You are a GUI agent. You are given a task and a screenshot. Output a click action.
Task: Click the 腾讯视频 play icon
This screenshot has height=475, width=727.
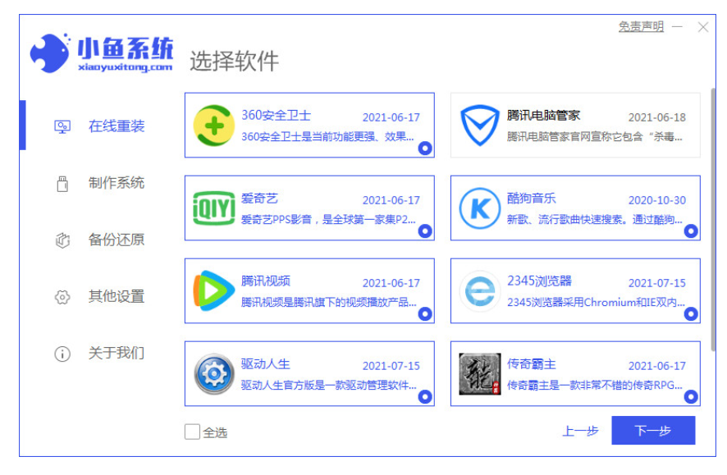(x=213, y=291)
